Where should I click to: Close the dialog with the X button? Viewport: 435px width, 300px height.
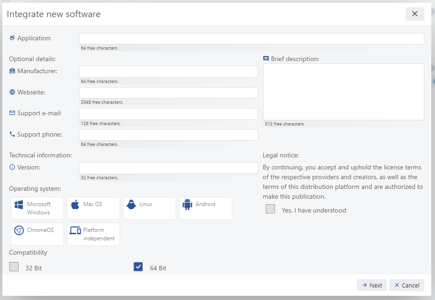(x=415, y=14)
